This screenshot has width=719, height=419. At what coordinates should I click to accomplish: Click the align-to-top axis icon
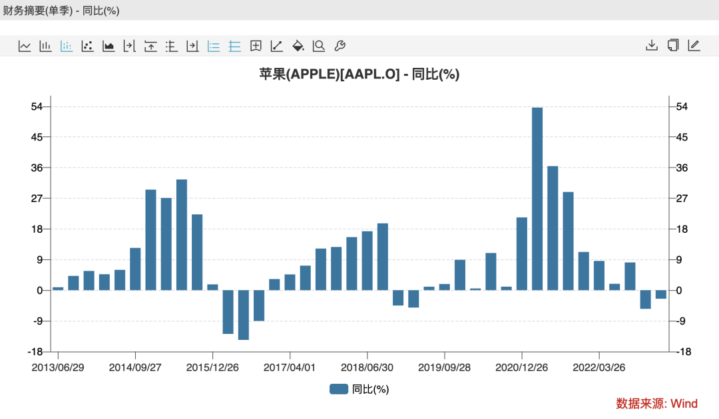(x=150, y=46)
